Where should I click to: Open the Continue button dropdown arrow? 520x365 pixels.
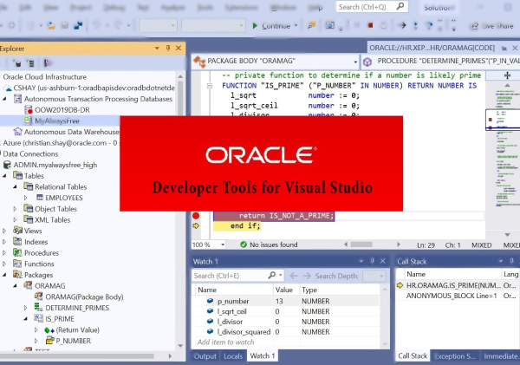click(296, 25)
